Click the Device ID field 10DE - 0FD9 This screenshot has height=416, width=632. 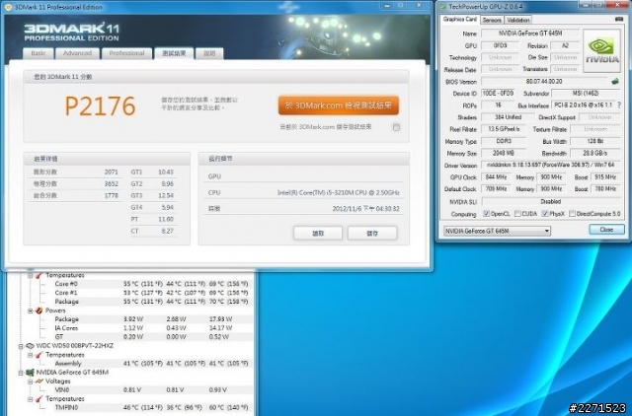[x=498, y=93]
